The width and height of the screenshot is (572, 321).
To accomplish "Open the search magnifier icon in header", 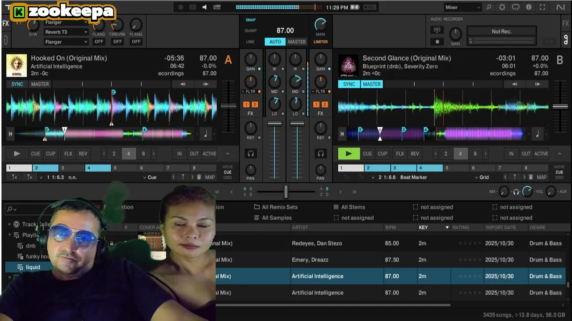I will pyautogui.click(x=489, y=7).
